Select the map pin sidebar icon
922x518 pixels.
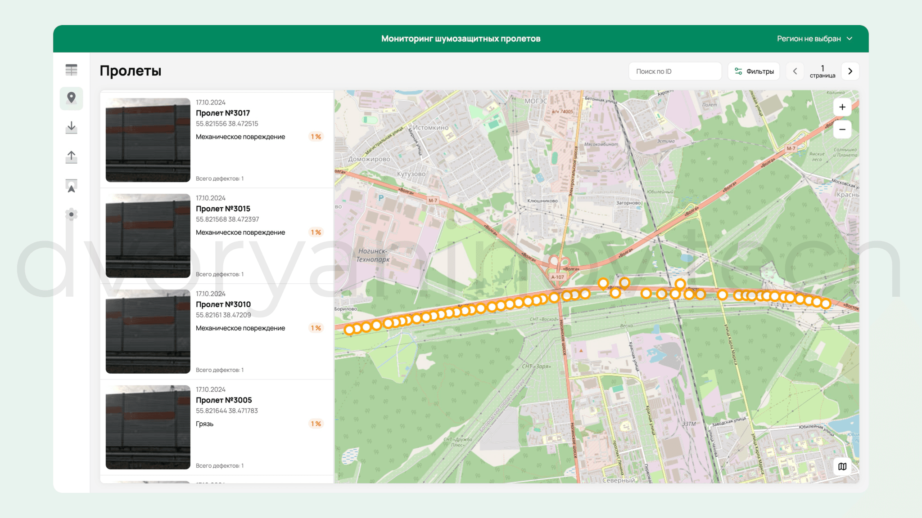tap(71, 98)
